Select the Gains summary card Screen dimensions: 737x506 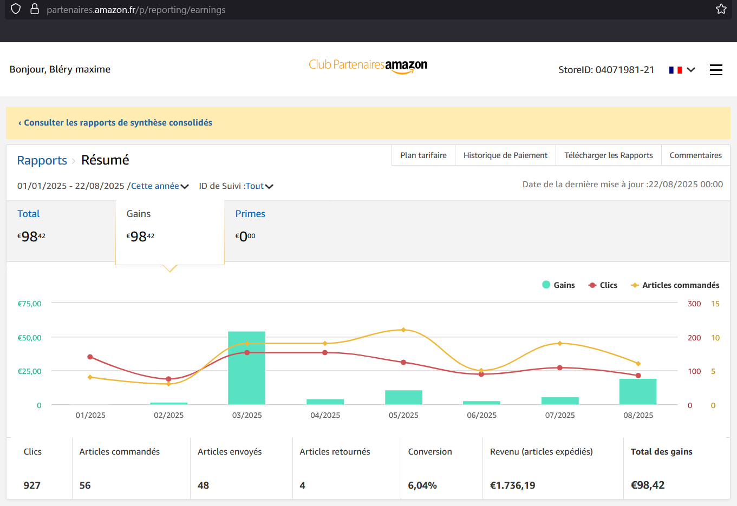tap(170, 232)
